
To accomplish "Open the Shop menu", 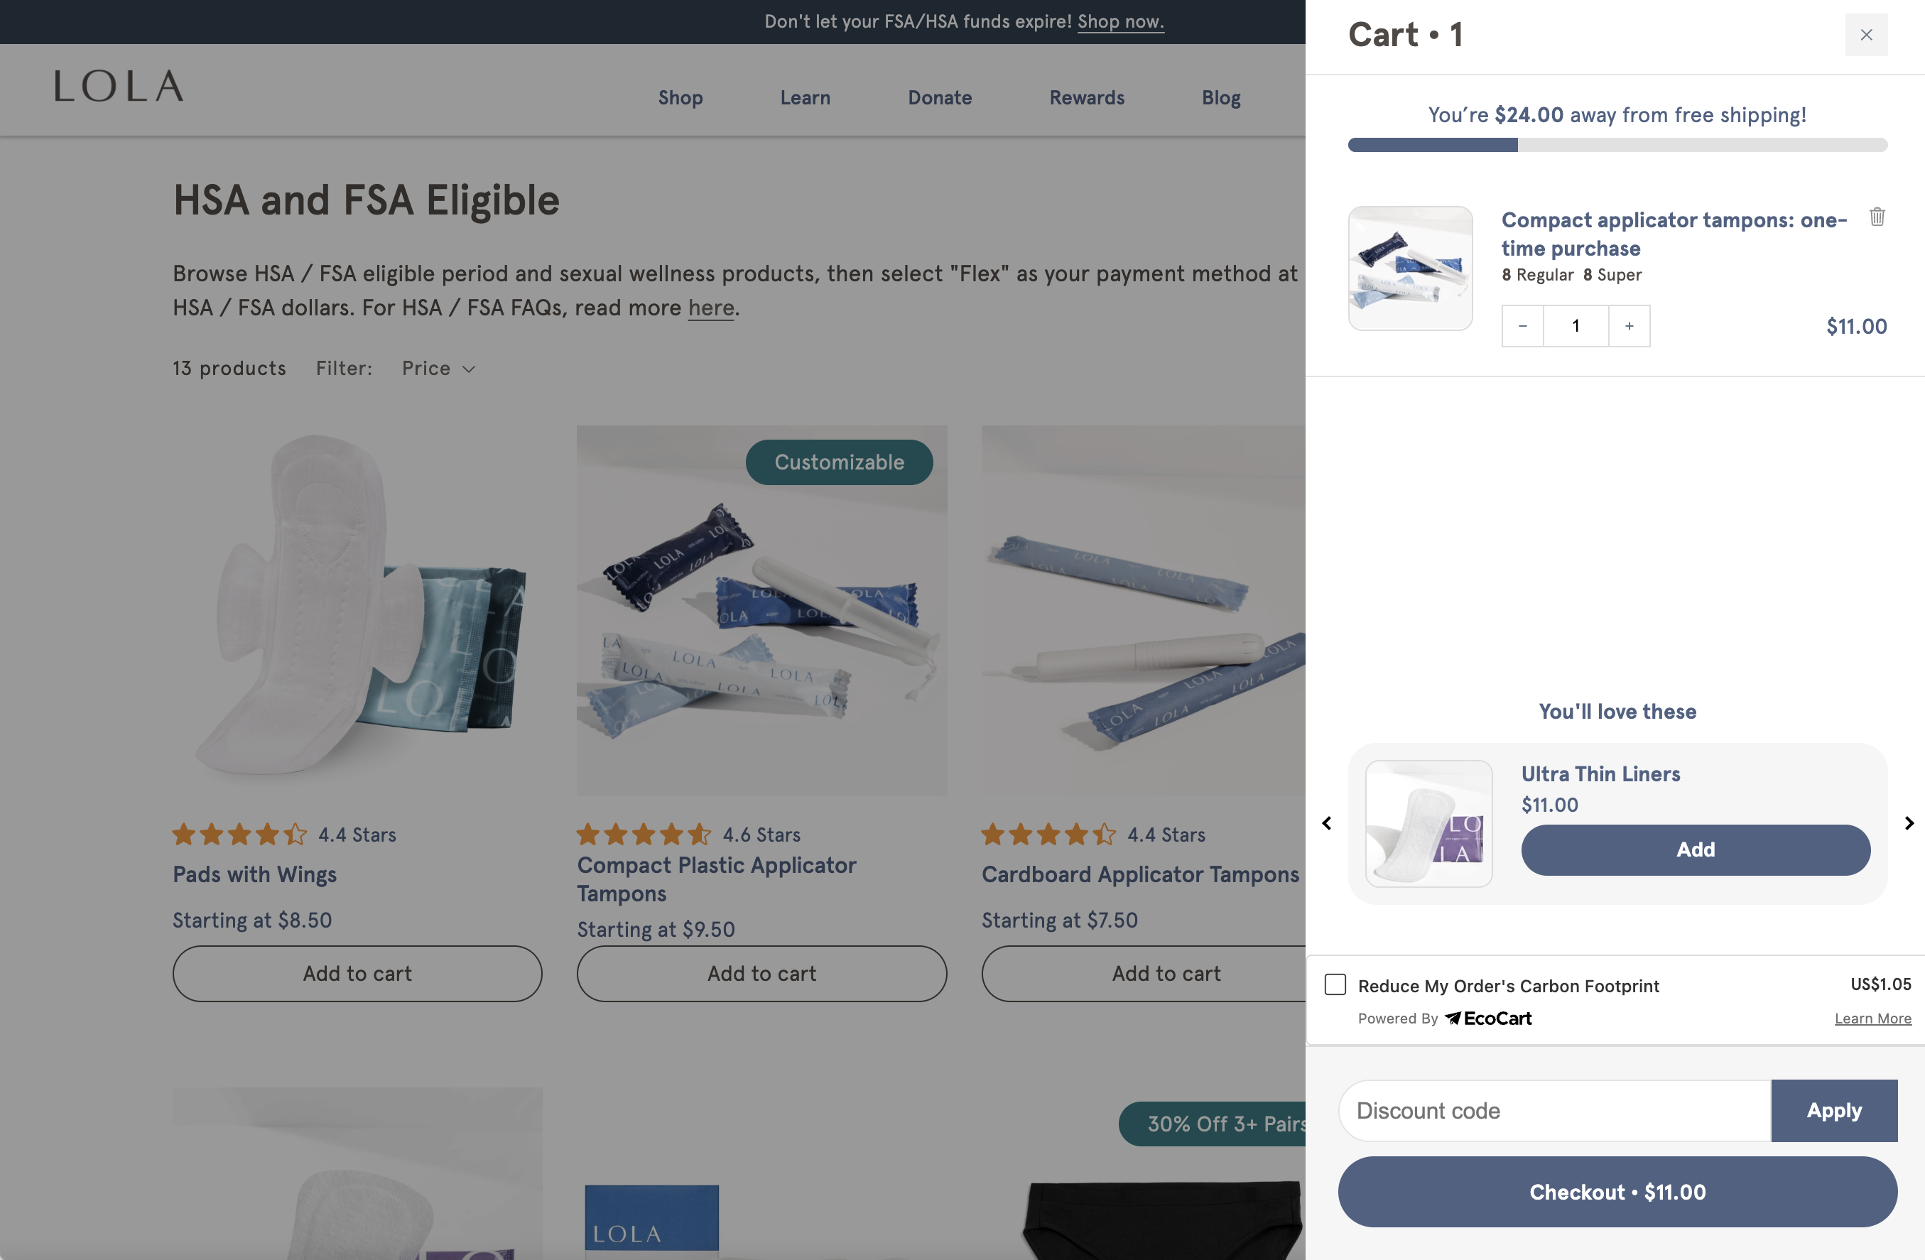I will (x=680, y=98).
